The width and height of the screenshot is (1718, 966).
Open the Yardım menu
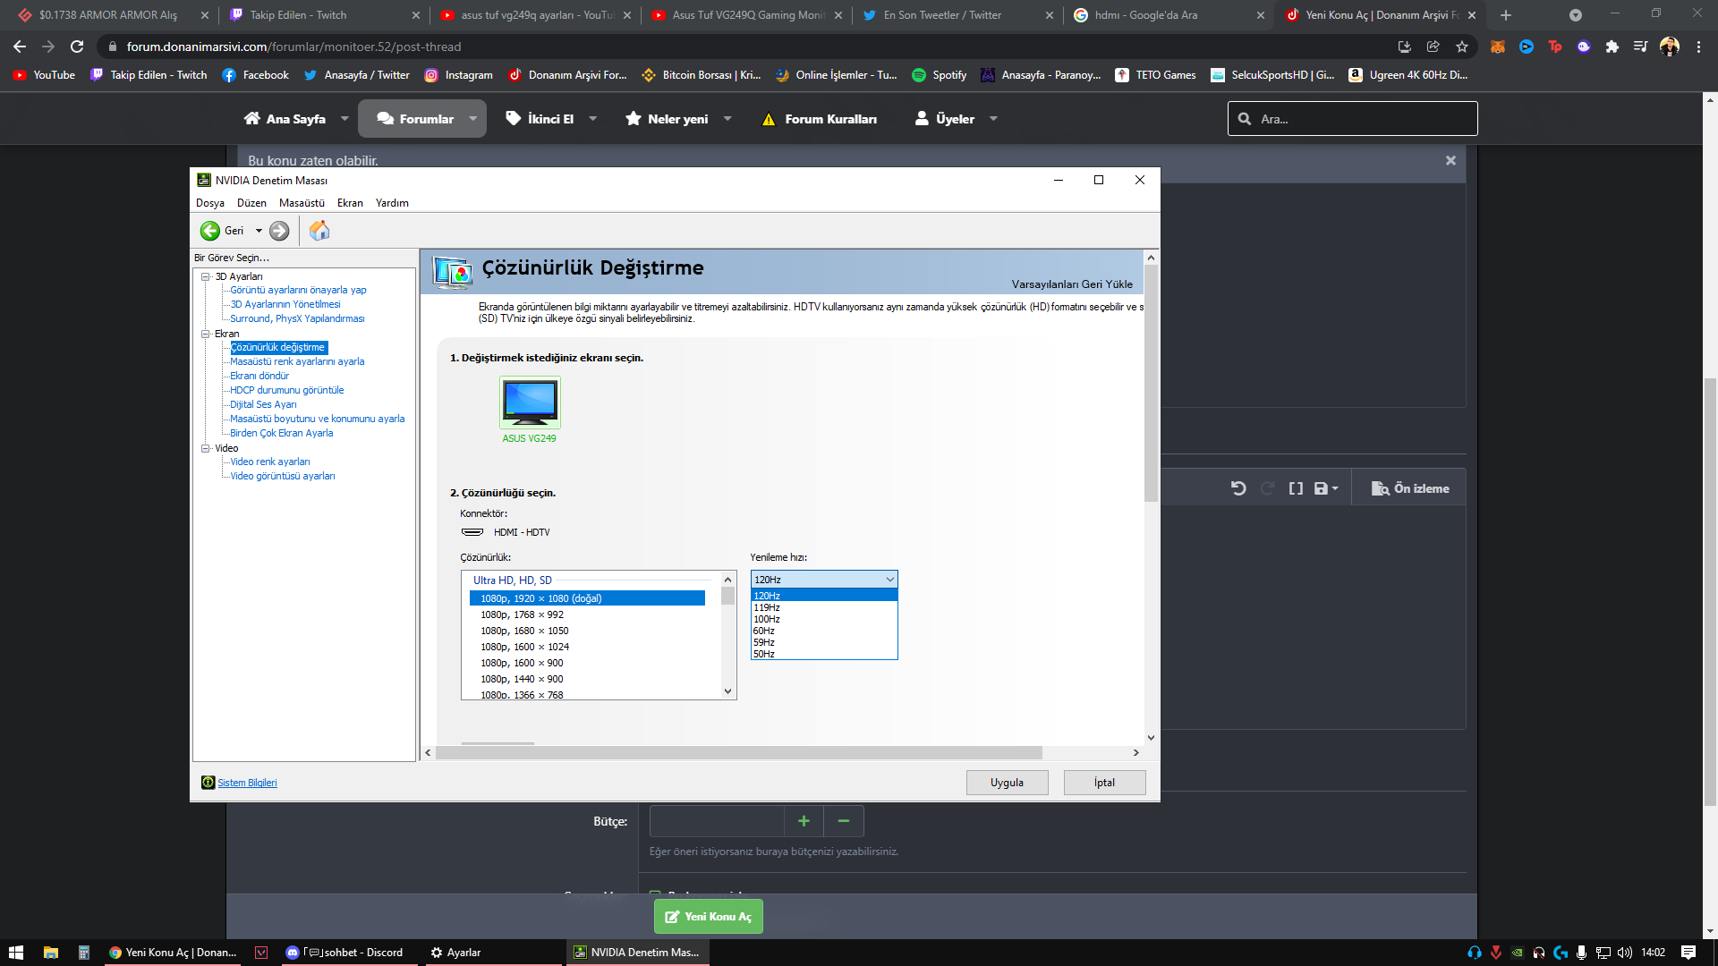pyautogui.click(x=392, y=203)
